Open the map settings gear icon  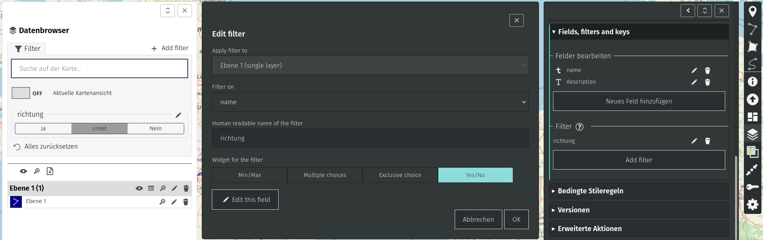pyautogui.click(x=752, y=204)
